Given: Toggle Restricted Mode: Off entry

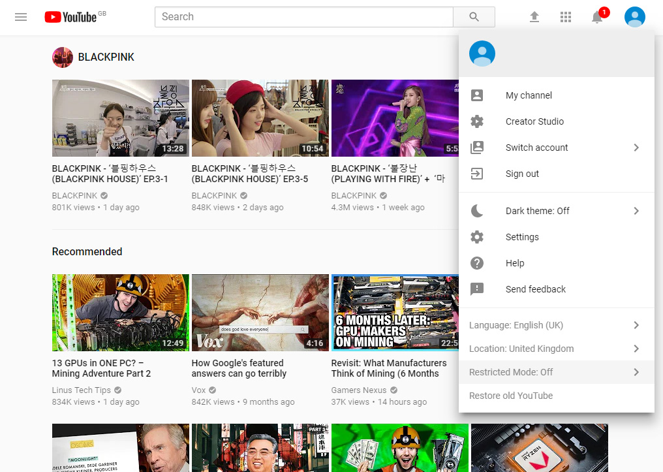Looking at the screenshot, I should pyautogui.click(x=557, y=372).
